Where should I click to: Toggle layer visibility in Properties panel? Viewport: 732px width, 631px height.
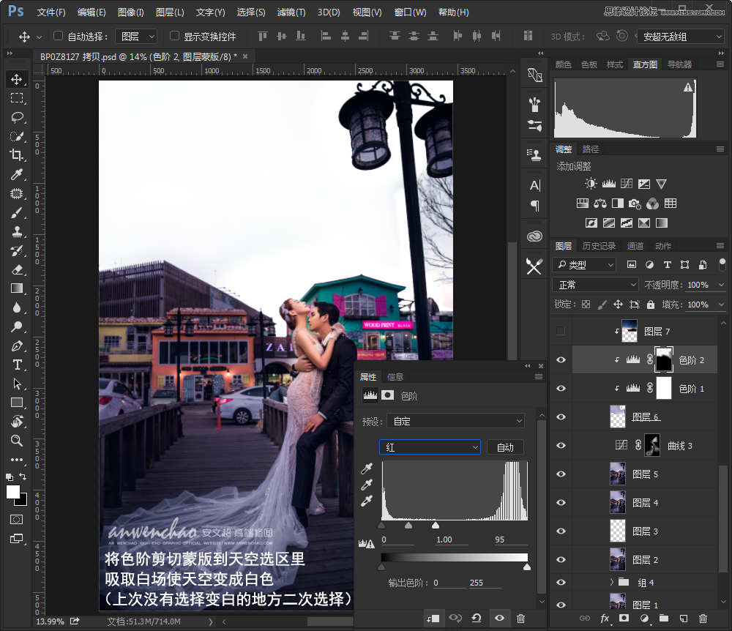click(499, 619)
